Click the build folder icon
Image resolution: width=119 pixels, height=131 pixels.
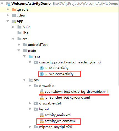click(x=19, y=27)
